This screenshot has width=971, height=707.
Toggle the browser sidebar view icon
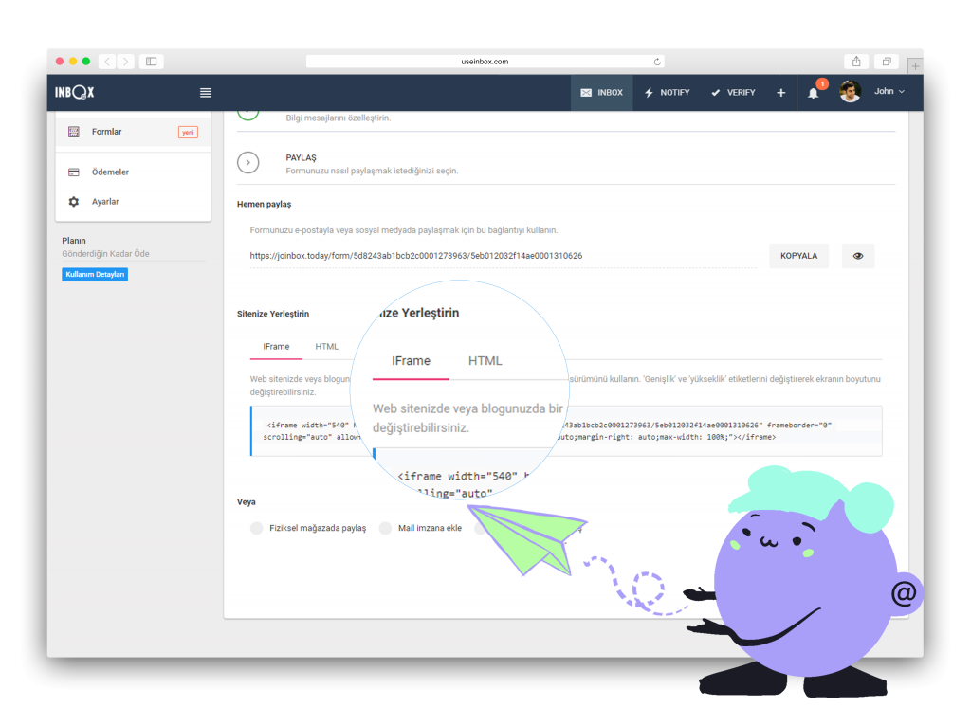[x=151, y=62]
